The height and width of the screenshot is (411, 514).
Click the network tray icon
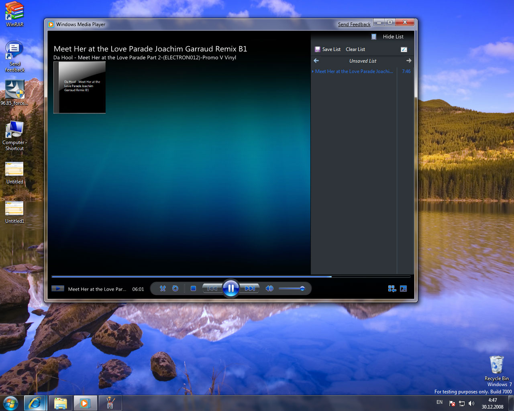(462, 403)
